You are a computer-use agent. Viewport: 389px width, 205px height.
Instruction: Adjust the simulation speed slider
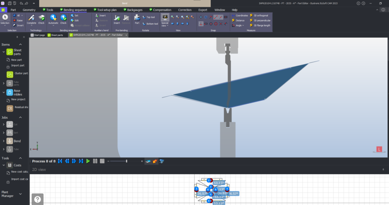click(x=127, y=161)
